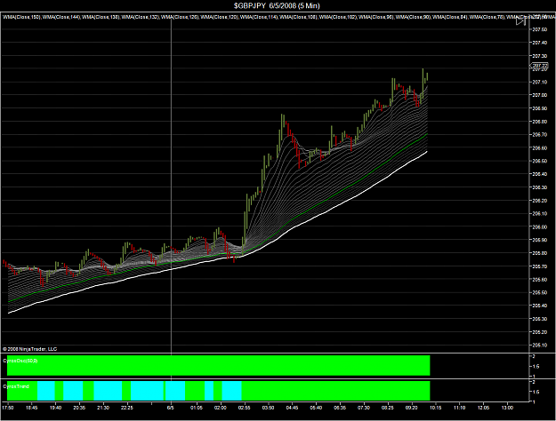Click the 06:35 time axis label
The height and width of the screenshot is (421, 556).
[x=340, y=408]
